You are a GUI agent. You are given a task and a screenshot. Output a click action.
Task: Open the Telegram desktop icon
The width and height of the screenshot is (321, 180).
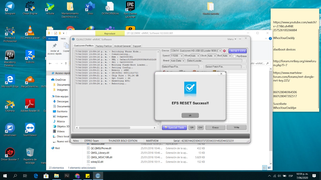pos(10,8)
